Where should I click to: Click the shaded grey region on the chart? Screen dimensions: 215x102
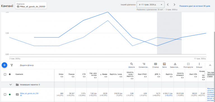point(169,33)
